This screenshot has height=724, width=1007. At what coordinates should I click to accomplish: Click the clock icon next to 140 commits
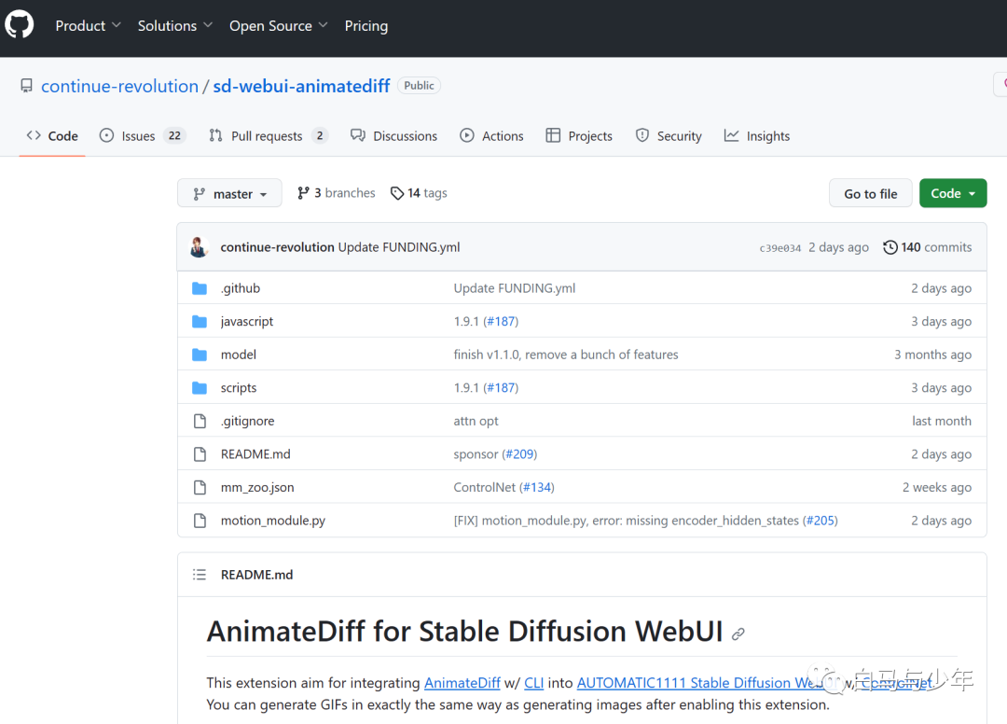coord(889,246)
